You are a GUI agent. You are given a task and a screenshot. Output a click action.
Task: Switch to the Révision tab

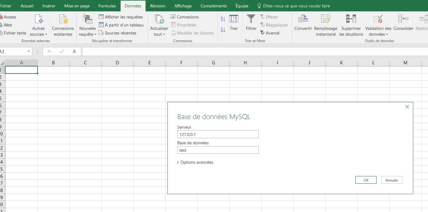158,6
